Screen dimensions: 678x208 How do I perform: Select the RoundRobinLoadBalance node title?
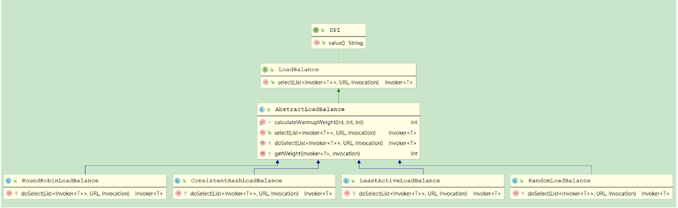click(60, 180)
